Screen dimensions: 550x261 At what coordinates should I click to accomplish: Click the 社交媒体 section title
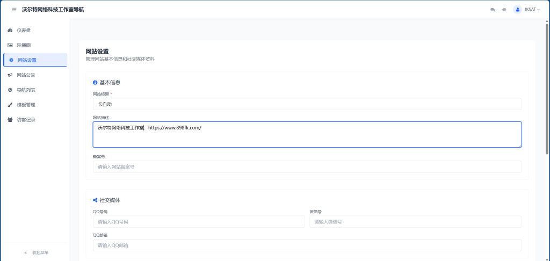tap(110, 200)
